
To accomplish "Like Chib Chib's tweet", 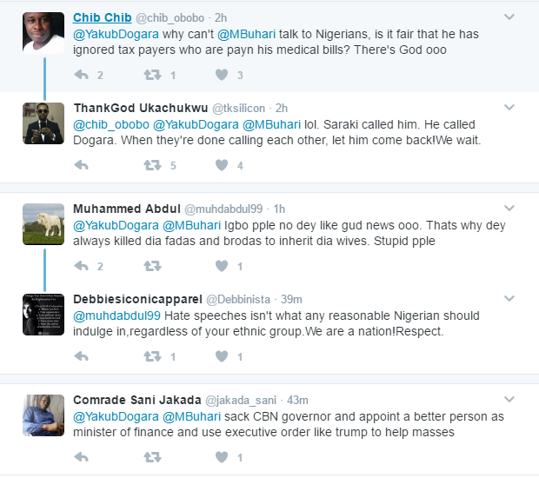I will [222, 76].
